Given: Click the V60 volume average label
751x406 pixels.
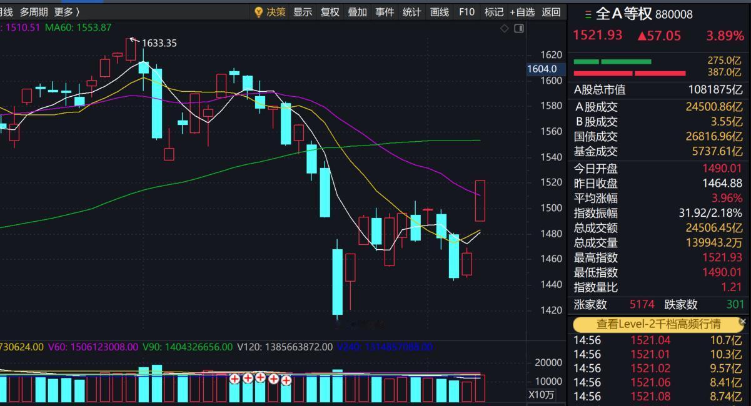Looking at the screenshot, I should coord(93,347).
